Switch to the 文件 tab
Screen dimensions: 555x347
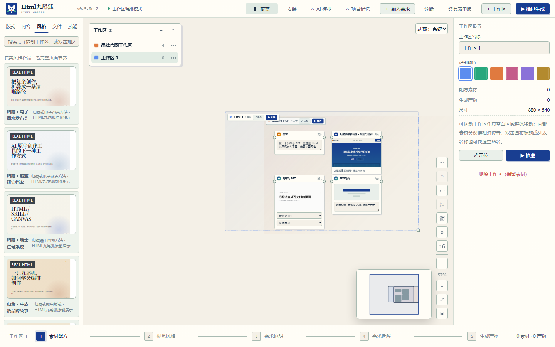(x=57, y=27)
